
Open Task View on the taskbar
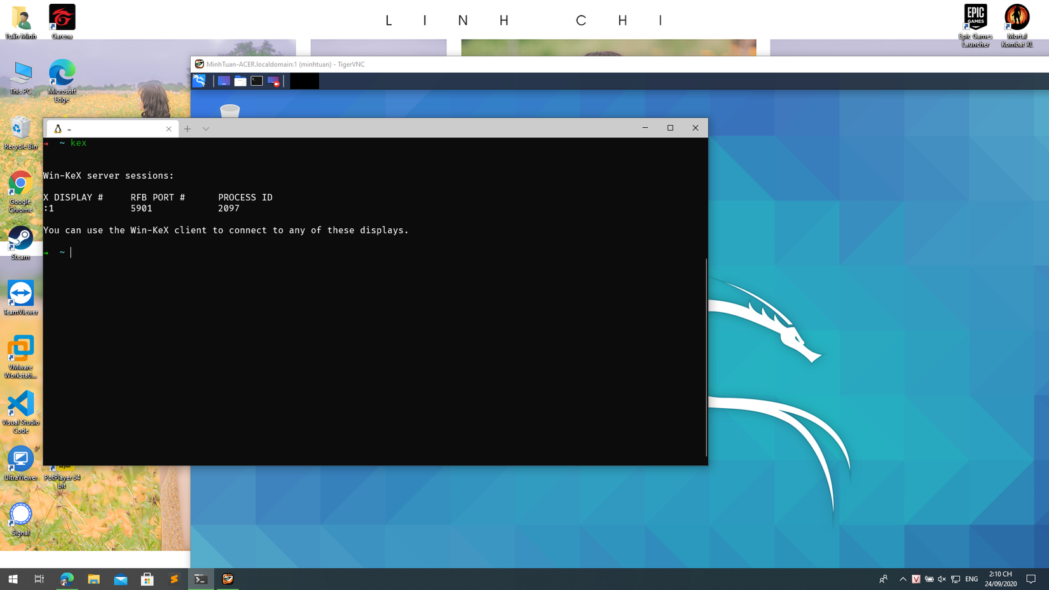39,579
